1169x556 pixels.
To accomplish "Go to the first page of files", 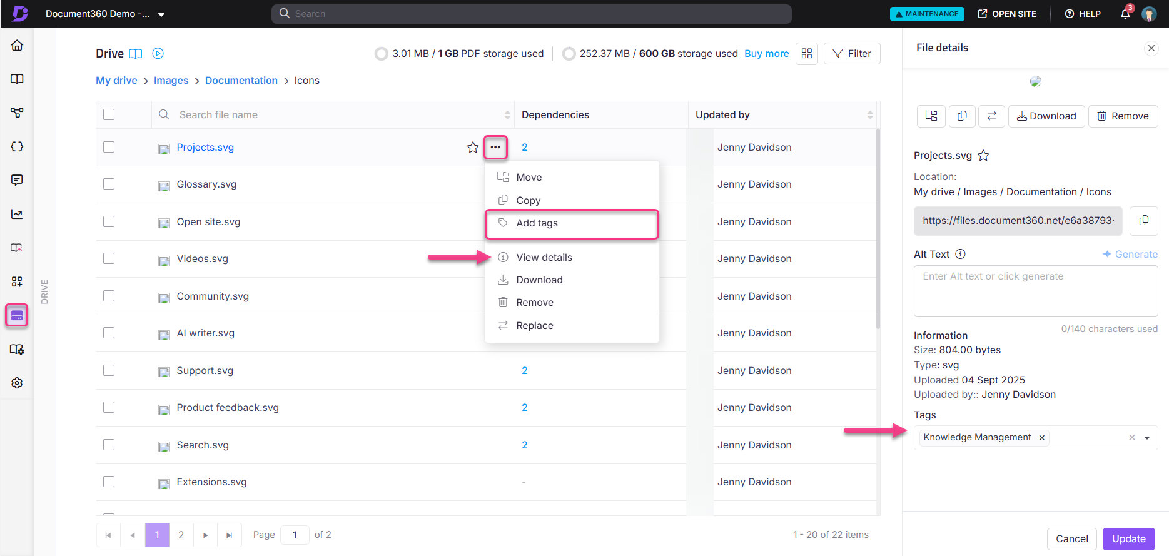I will pos(108,535).
